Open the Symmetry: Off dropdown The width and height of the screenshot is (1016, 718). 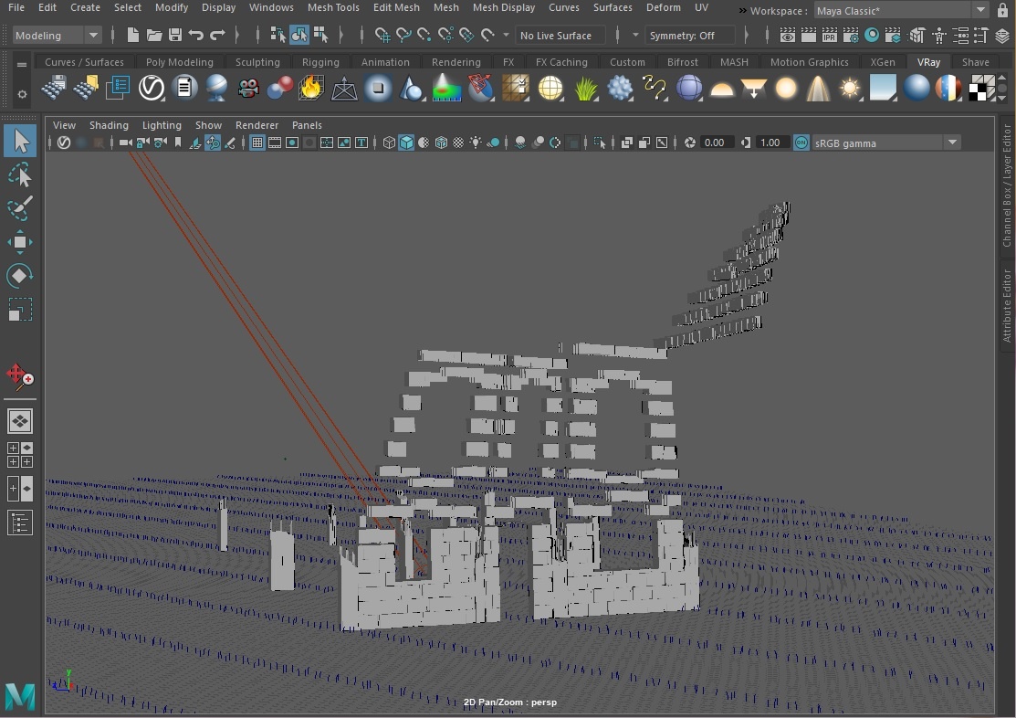[x=689, y=35]
